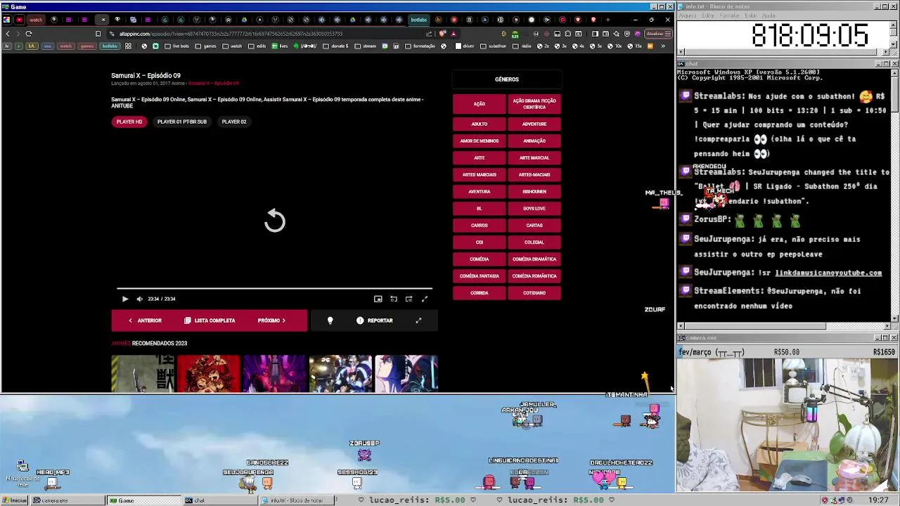Open the edits bookmarks folder
The width and height of the screenshot is (900, 506).
tap(257, 46)
